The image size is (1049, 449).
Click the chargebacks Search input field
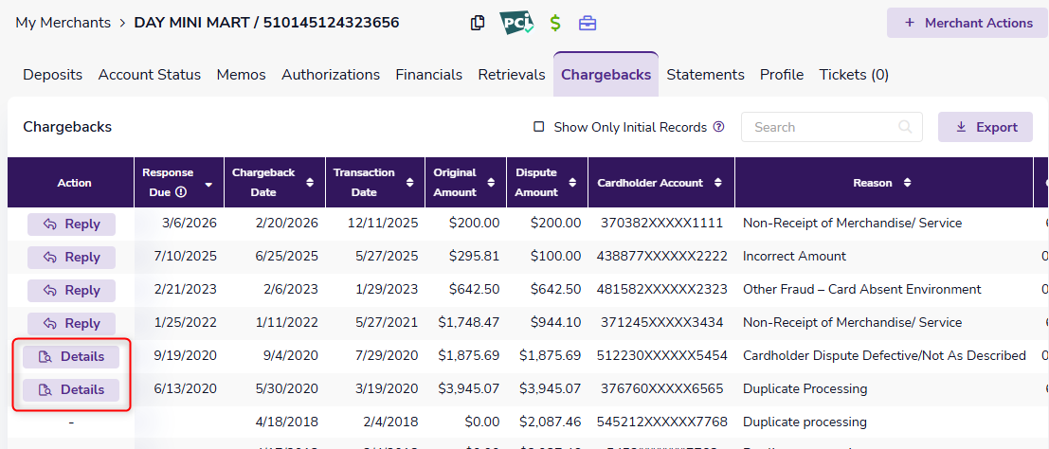[x=820, y=127]
